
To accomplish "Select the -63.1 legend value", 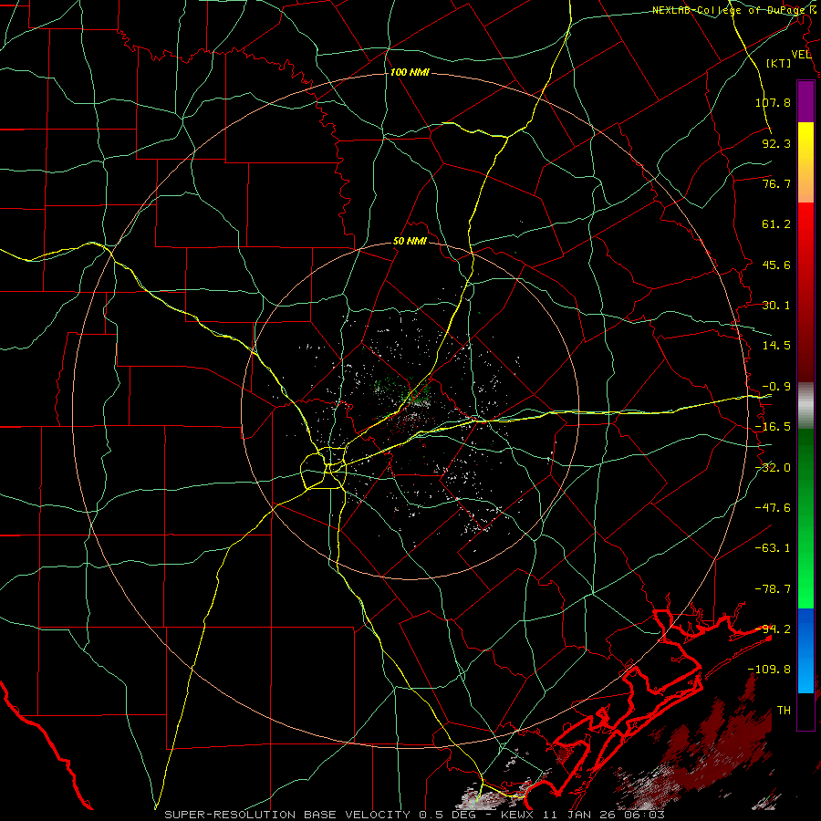I will pyautogui.click(x=773, y=547).
